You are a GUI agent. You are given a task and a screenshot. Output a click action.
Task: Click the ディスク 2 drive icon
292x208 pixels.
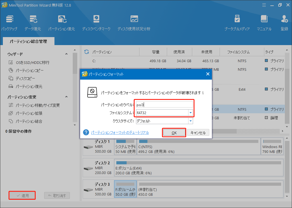(x=88, y=169)
